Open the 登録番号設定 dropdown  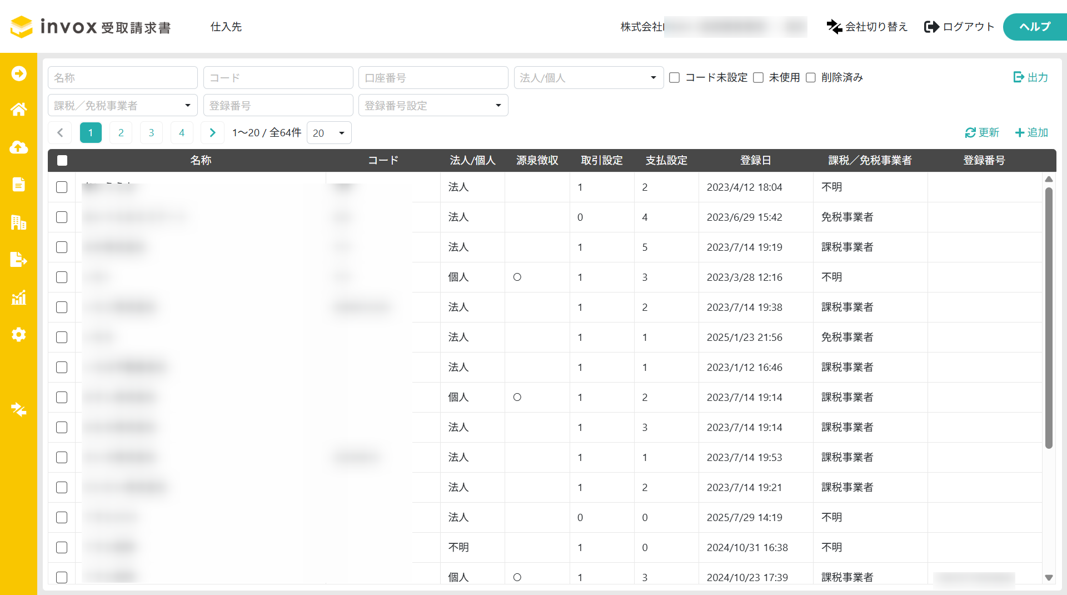coord(433,106)
